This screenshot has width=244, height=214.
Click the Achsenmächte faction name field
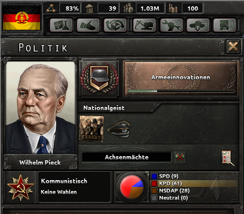[127, 157]
